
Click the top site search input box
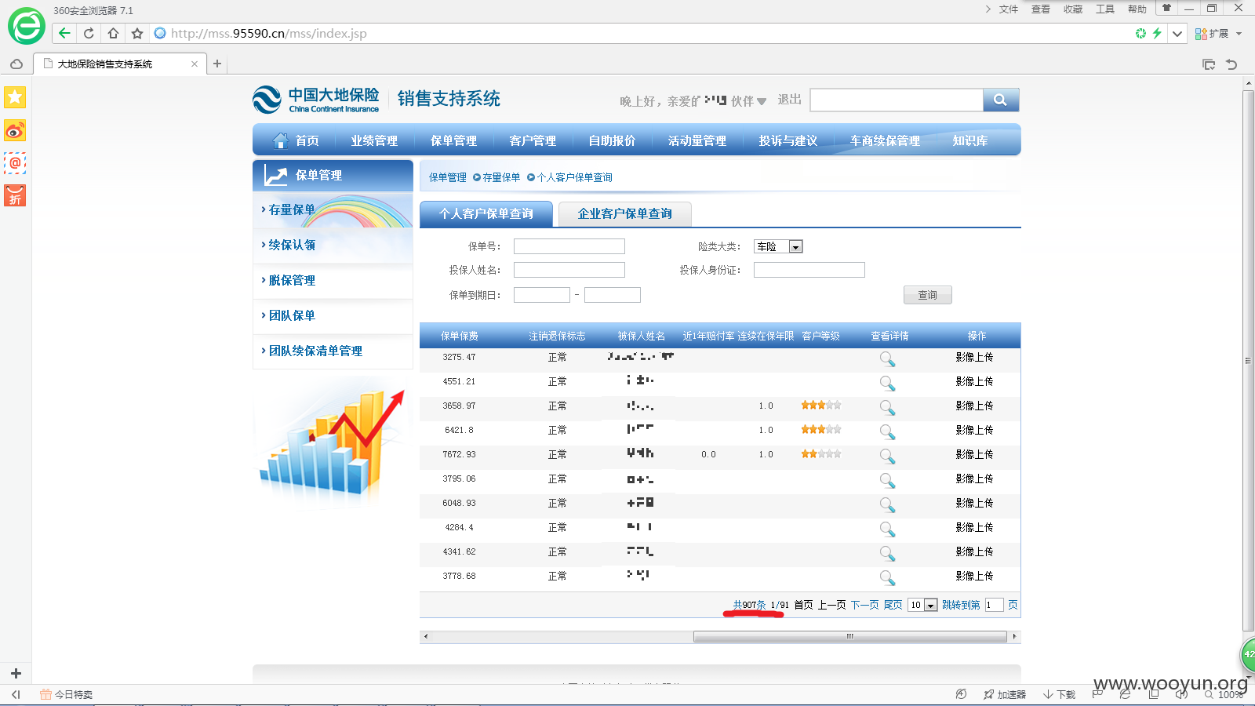(x=897, y=100)
